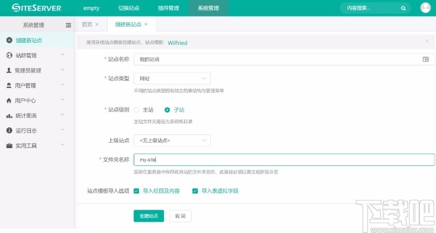Click the 站点名称 input field
Screen dimensions: 436x233
click(284, 59)
